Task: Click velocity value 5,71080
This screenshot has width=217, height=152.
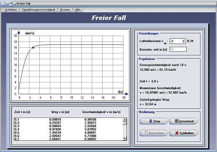Action: click(x=90, y=136)
